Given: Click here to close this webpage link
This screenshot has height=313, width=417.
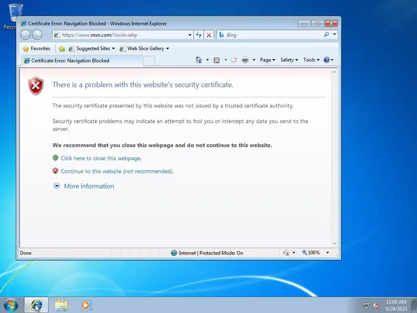Looking at the screenshot, I should [101, 158].
